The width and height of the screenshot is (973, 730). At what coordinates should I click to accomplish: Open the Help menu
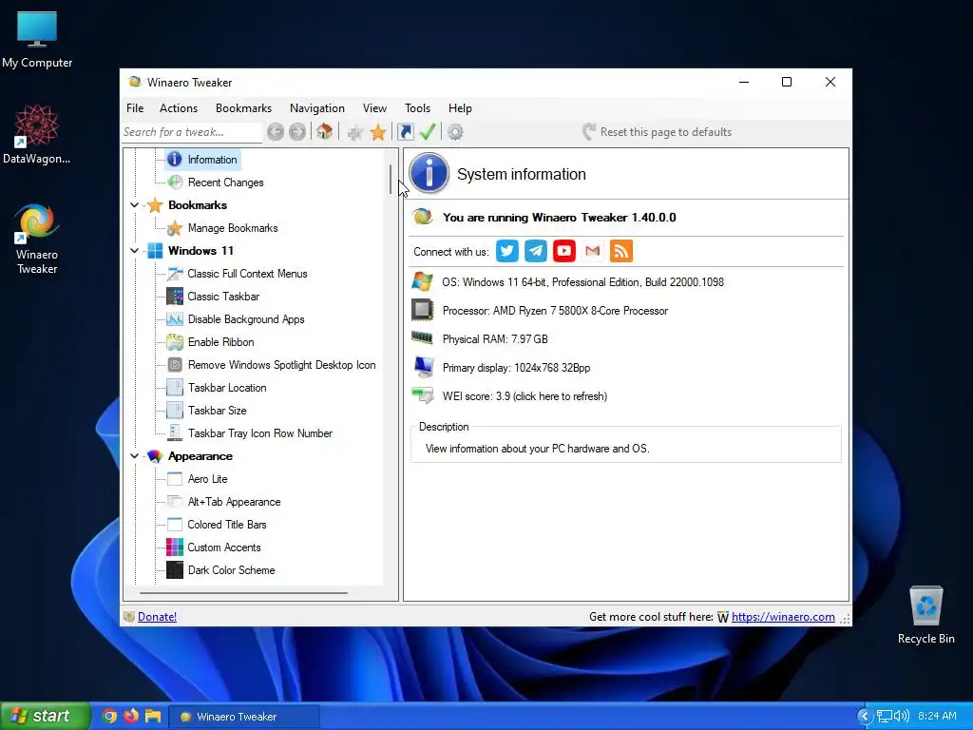point(461,108)
